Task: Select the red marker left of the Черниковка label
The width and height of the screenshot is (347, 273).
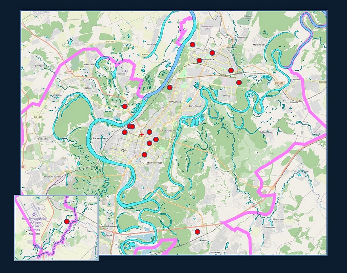Action: [x=199, y=60]
